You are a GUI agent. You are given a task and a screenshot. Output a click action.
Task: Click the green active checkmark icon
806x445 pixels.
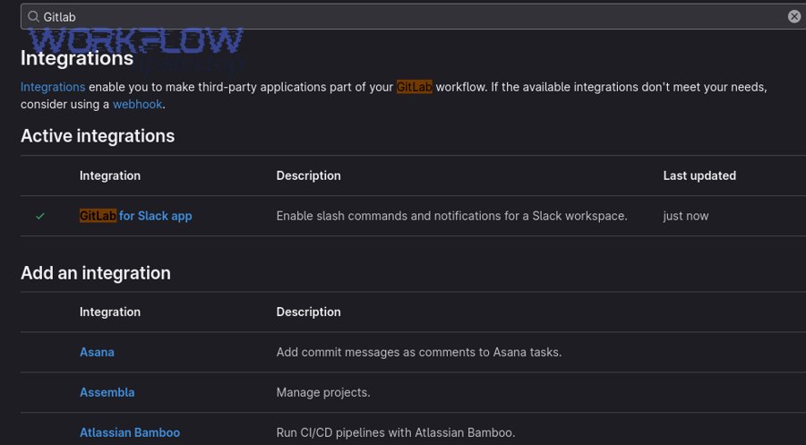coord(40,217)
